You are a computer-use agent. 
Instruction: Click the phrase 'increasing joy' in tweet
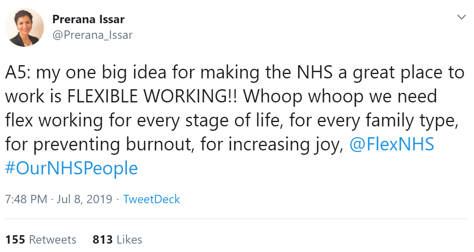coord(286,145)
